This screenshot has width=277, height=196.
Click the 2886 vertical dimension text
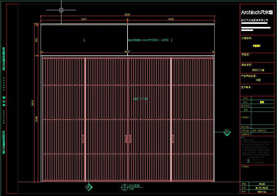click(x=37, y=119)
